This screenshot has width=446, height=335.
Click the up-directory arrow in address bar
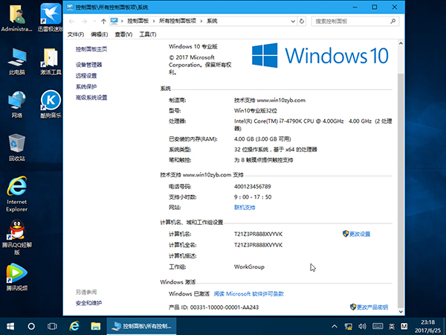(103, 21)
